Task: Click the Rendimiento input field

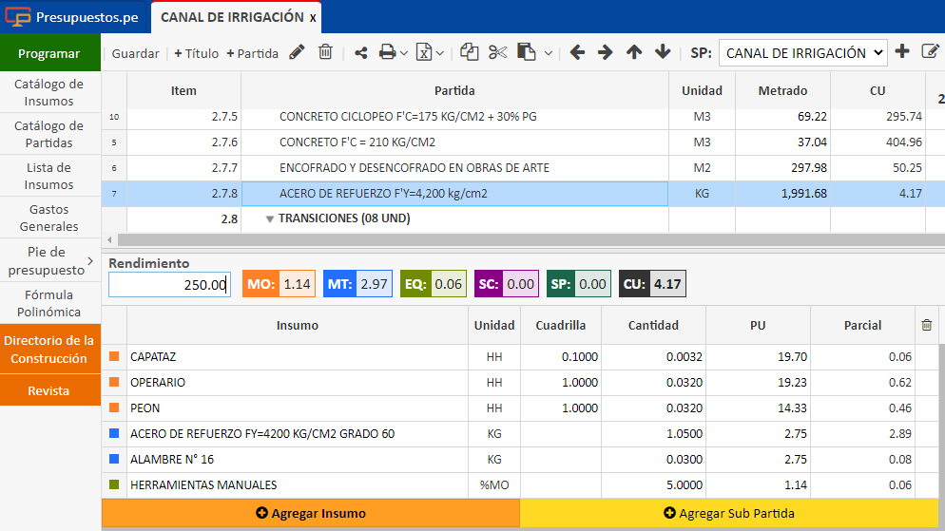Action: (169, 285)
